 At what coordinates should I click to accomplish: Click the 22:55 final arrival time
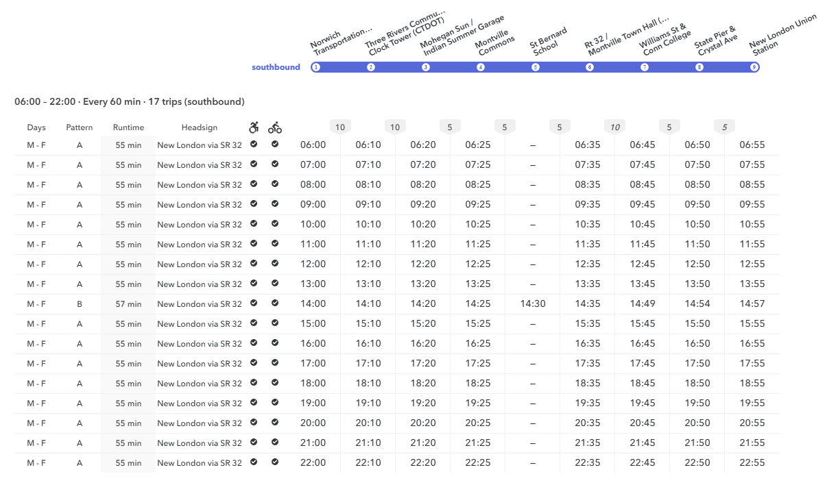[752, 463]
